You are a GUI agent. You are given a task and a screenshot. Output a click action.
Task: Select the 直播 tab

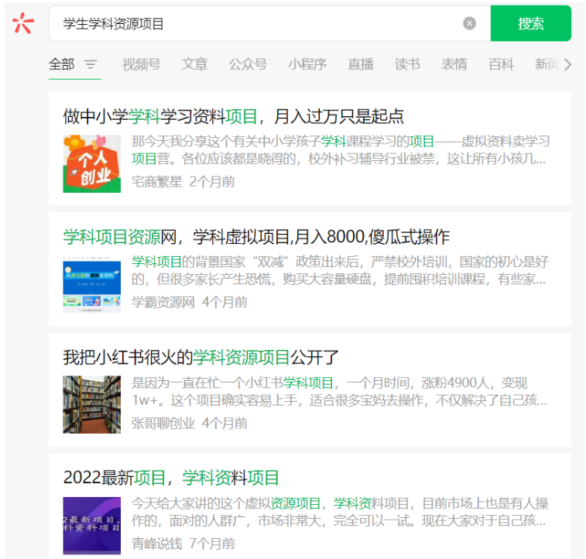pyautogui.click(x=361, y=64)
